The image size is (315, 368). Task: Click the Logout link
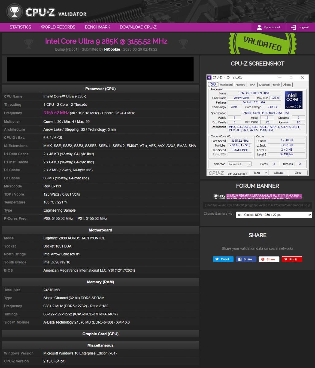[300, 27]
